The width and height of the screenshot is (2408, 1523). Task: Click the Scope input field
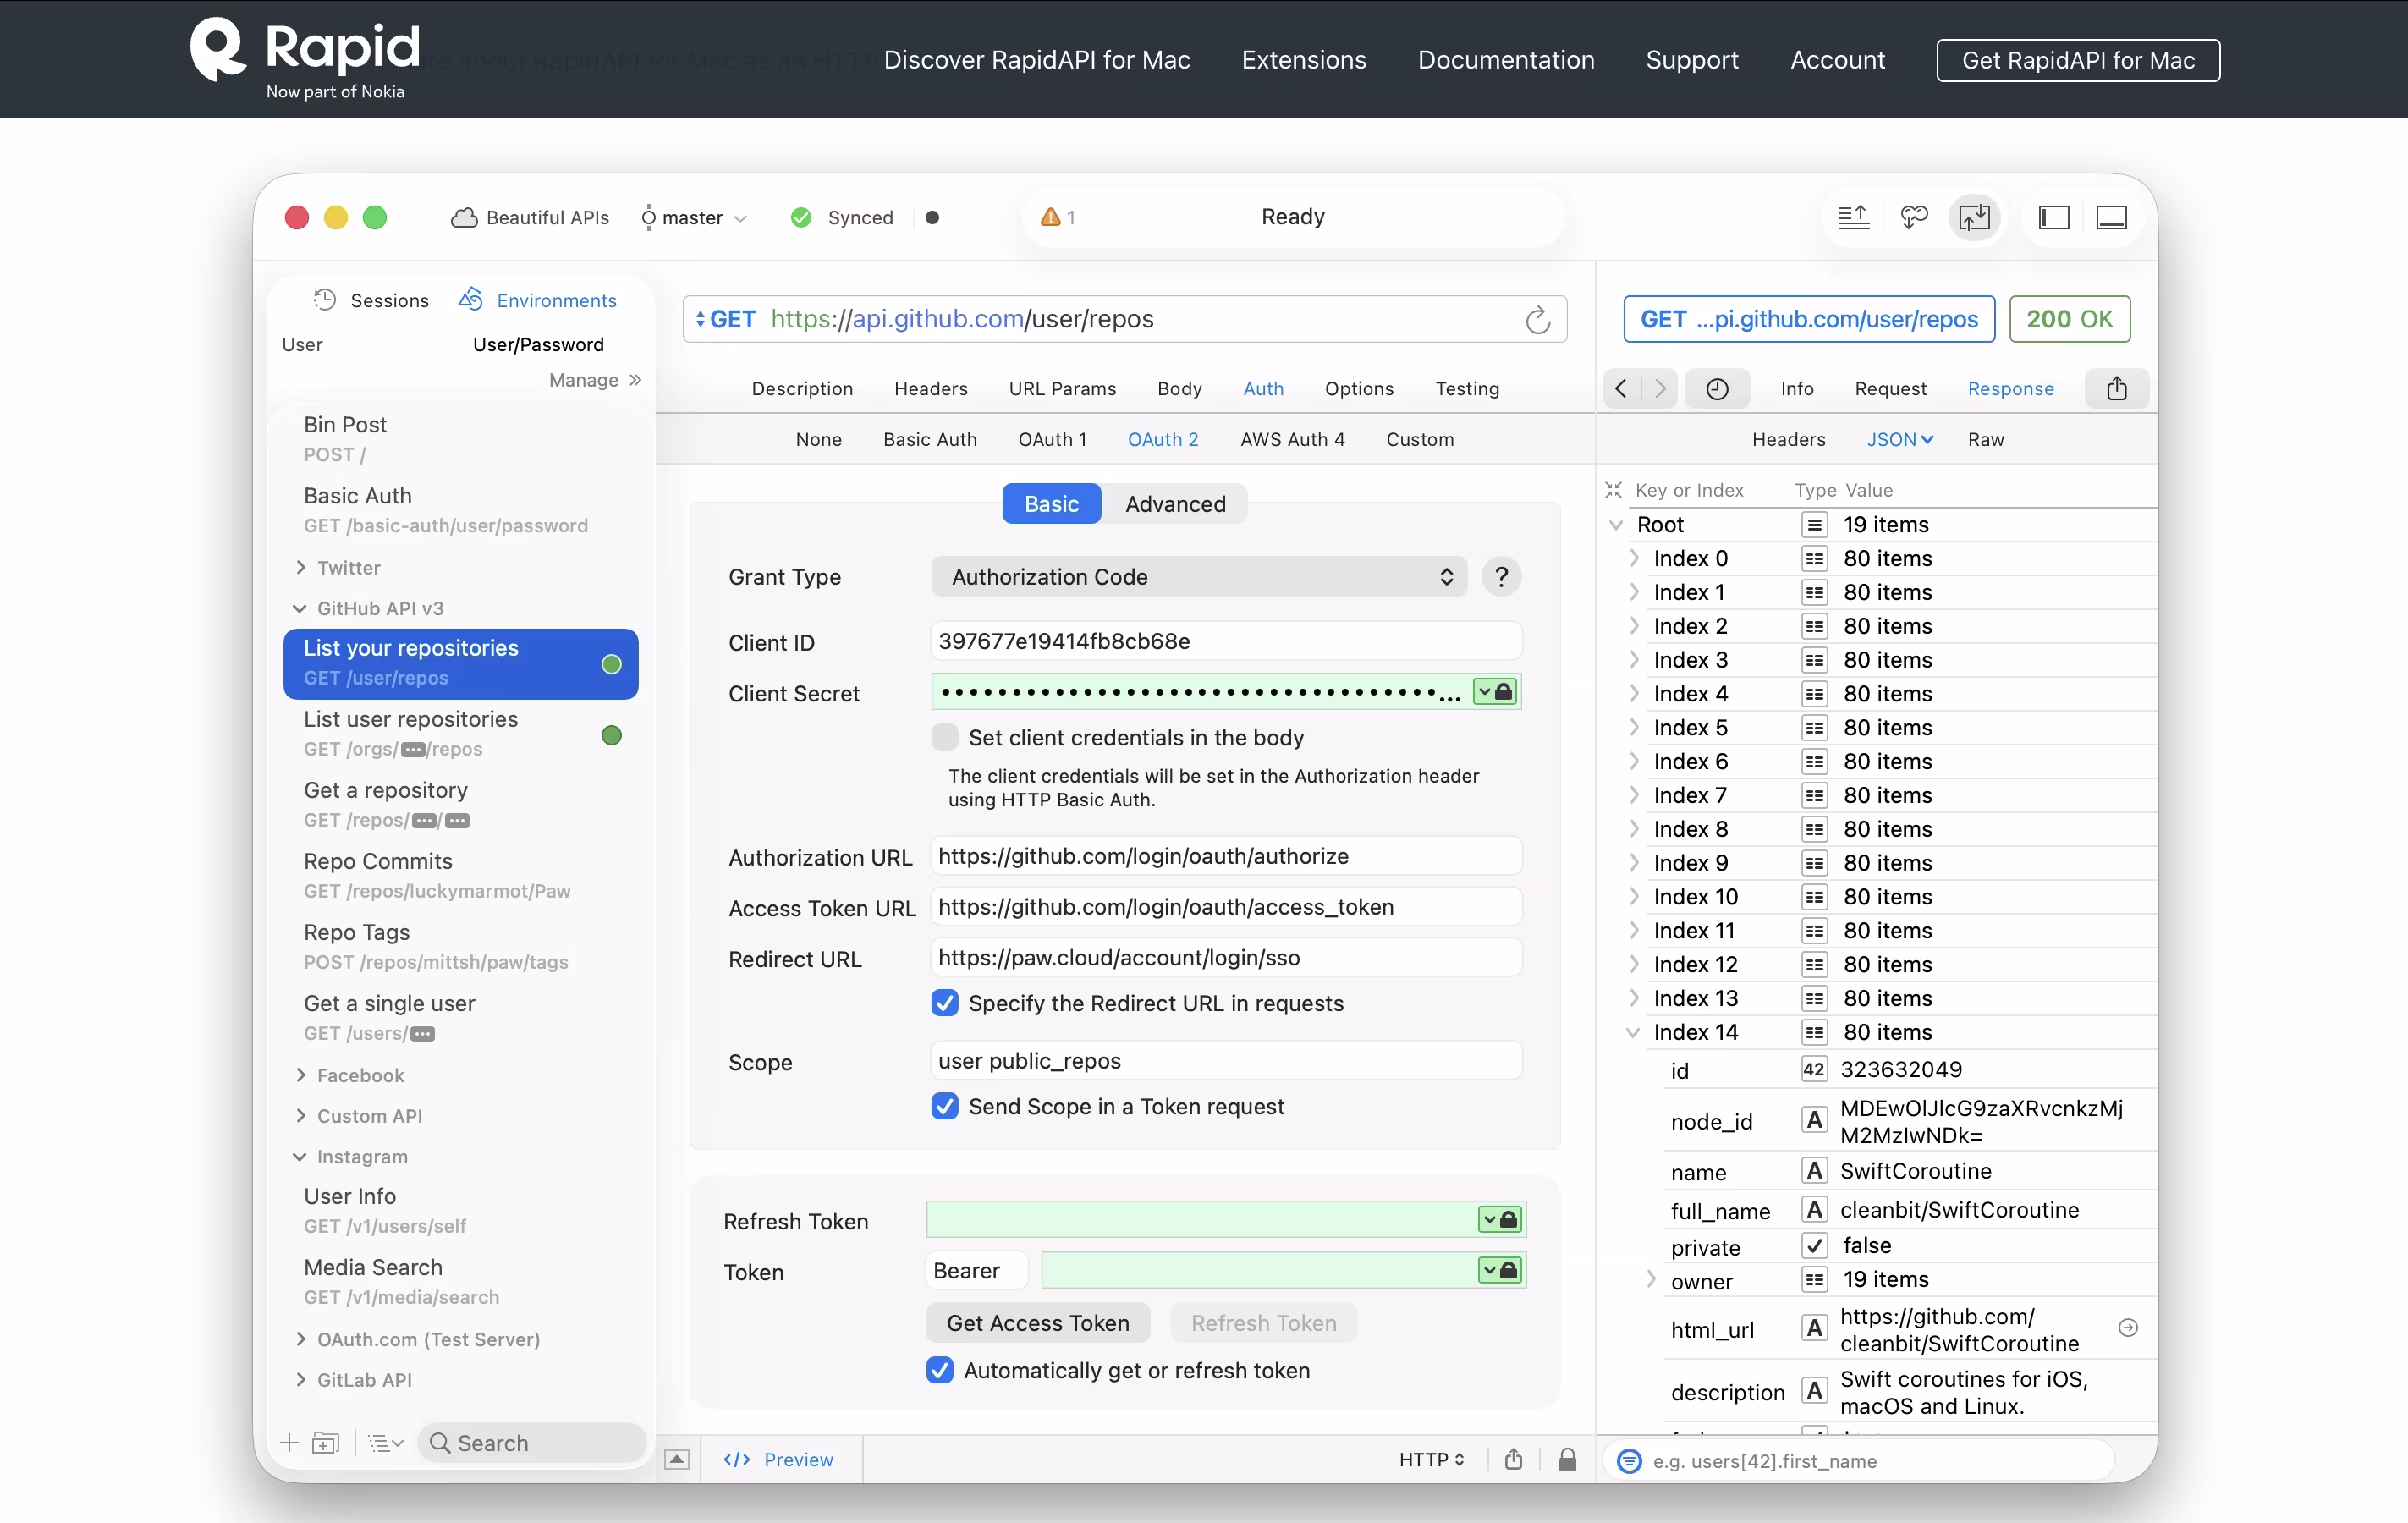(x=1225, y=1061)
